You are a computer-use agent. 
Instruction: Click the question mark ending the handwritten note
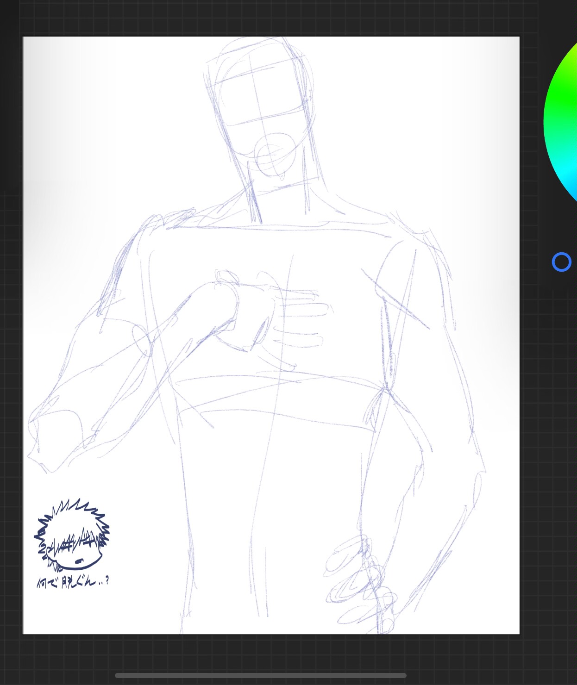107,580
